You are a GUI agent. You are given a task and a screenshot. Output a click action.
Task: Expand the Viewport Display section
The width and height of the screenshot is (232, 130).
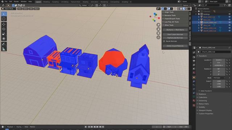(205, 110)
